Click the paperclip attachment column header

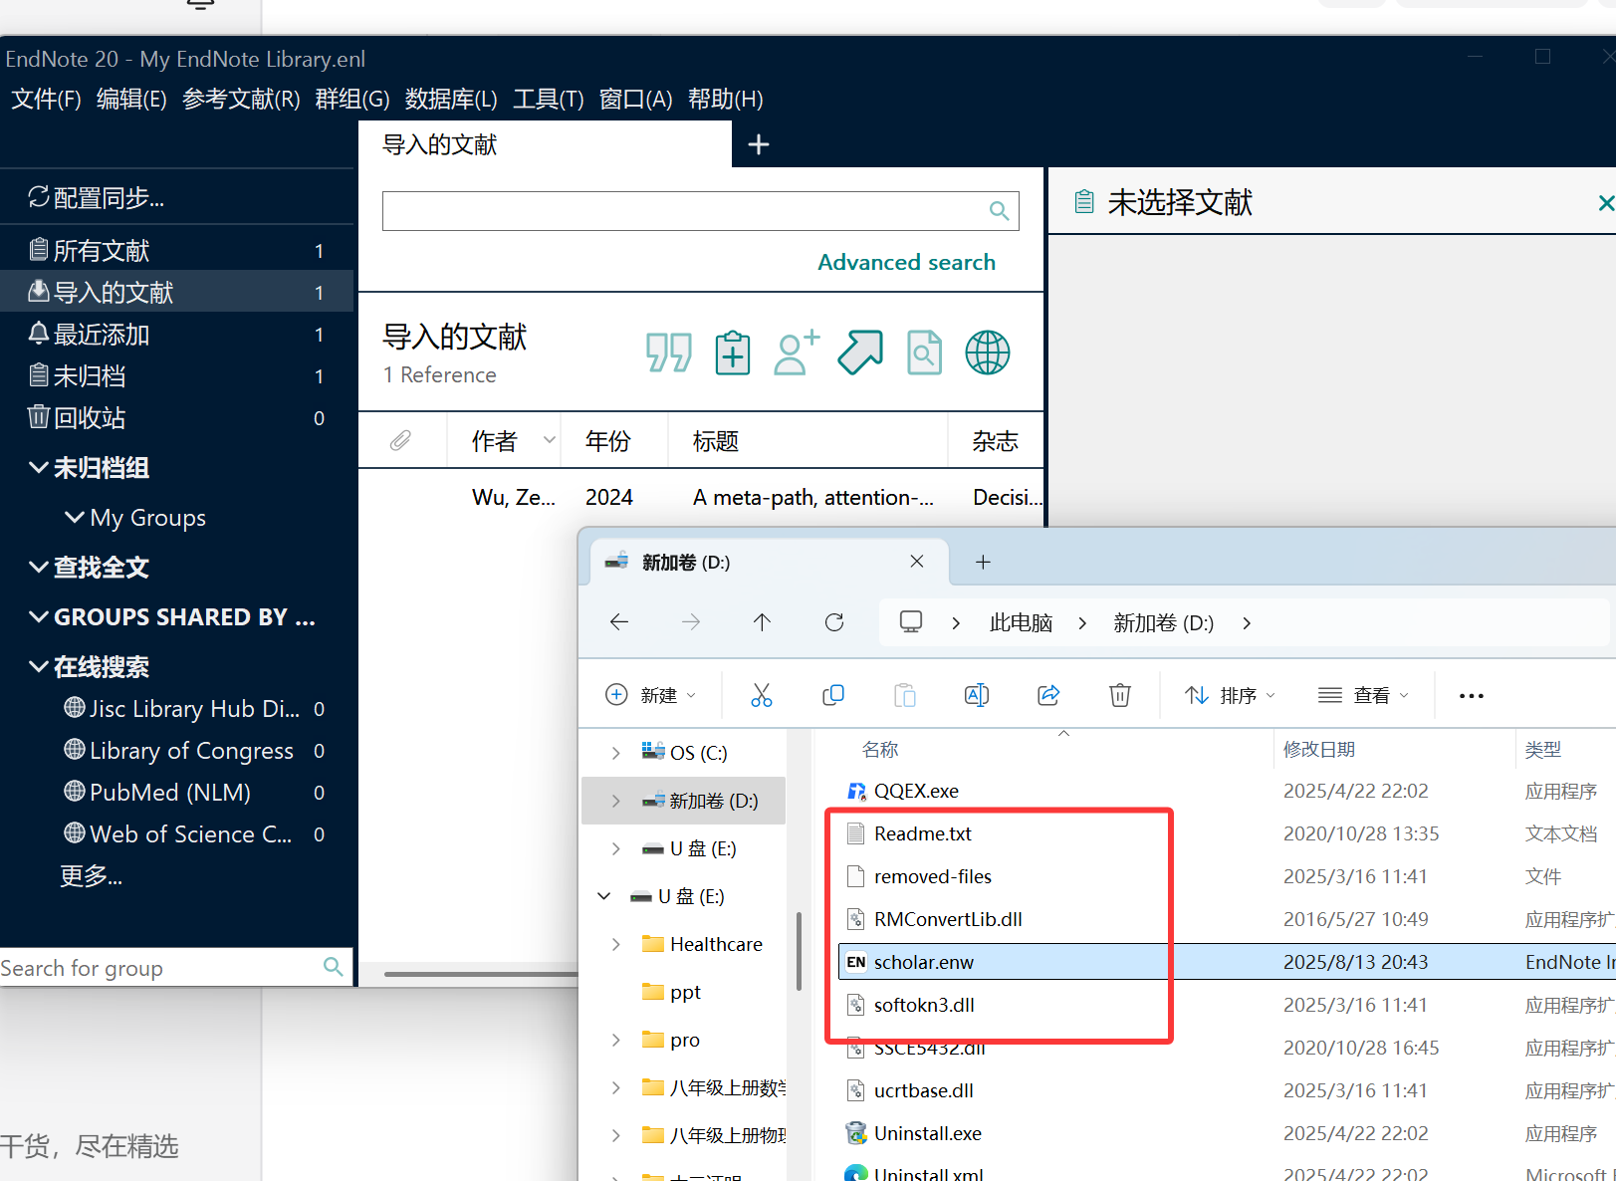pos(400,440)
